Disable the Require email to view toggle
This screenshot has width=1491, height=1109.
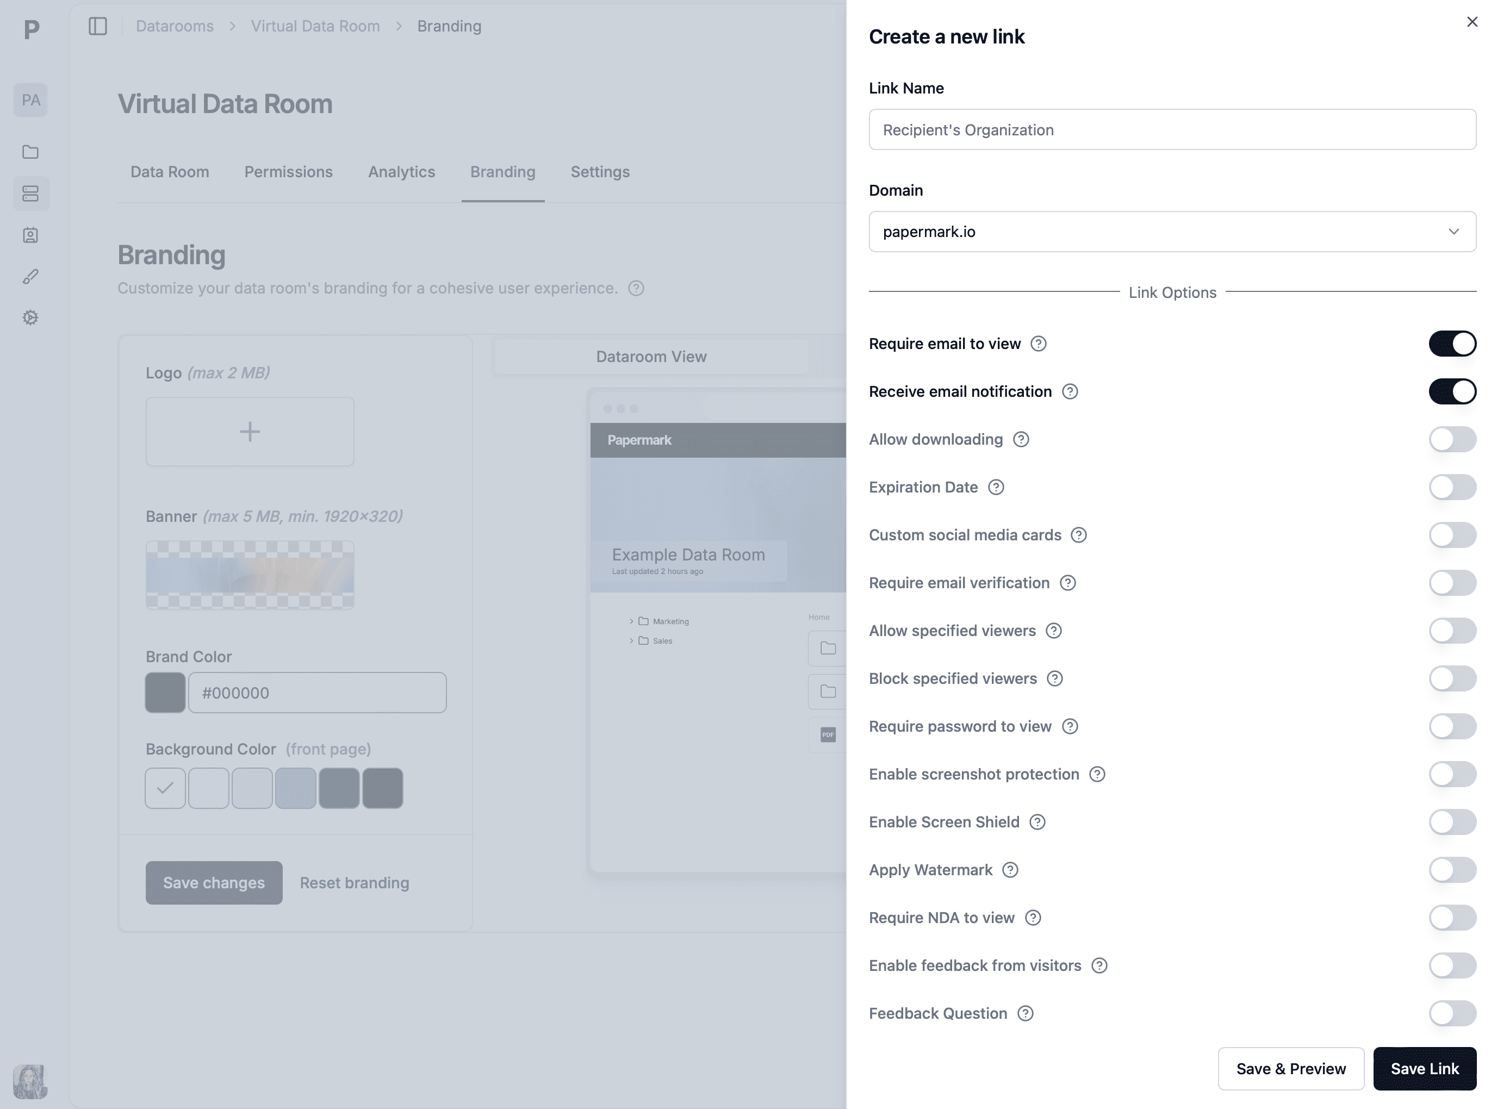pyautogui.click(x=1452, y=343)
